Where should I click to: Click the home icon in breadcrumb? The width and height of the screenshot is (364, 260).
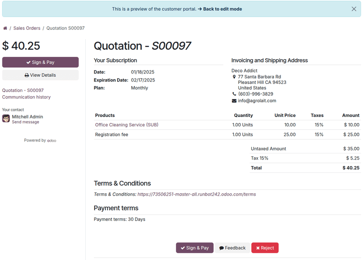click(5, 28)
